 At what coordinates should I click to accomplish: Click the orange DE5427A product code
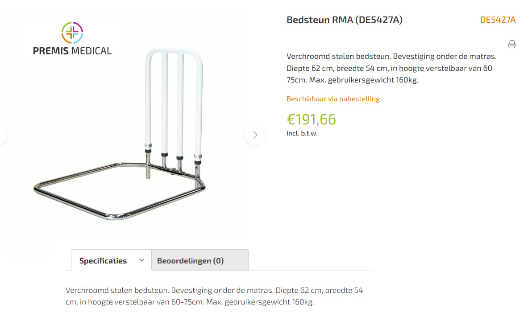pos(498,20)
